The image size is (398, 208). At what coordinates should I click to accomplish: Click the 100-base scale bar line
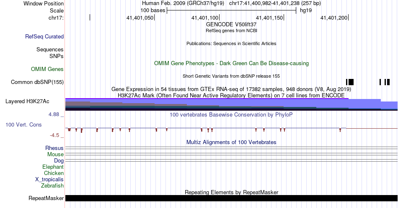232,10
